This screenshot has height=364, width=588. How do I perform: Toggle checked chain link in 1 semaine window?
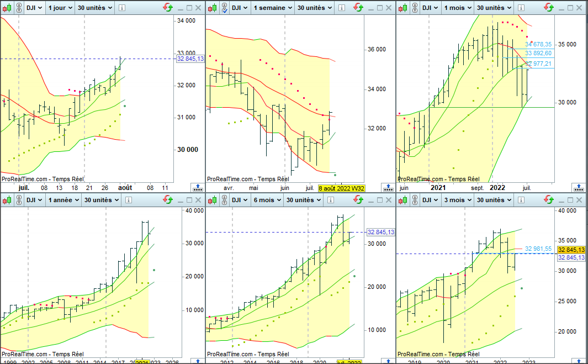tap(224, 8)
